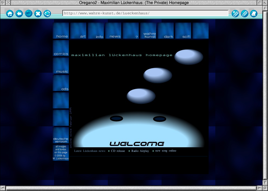Go forward with the right arrow icon
The width and height of the screenshot is (268, 191).
[28, 13]
